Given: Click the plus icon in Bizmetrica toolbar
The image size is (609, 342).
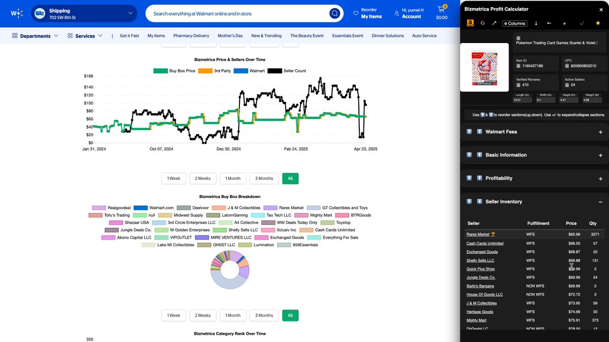Looking at the screenshot, I should (x=564, y=23).
